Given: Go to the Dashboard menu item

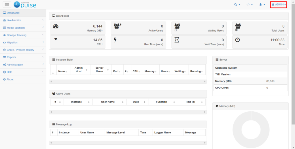Looking at the screenshot, I should pos(13,13).
